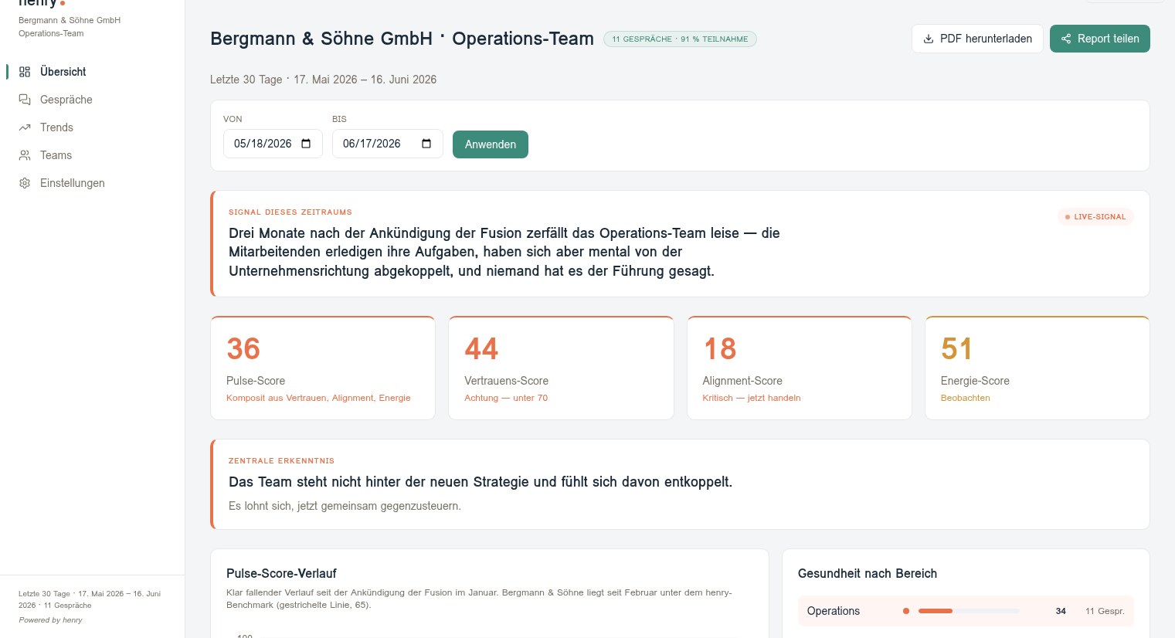Click the Teams people icon in sidebar

[x=25, y=155]
